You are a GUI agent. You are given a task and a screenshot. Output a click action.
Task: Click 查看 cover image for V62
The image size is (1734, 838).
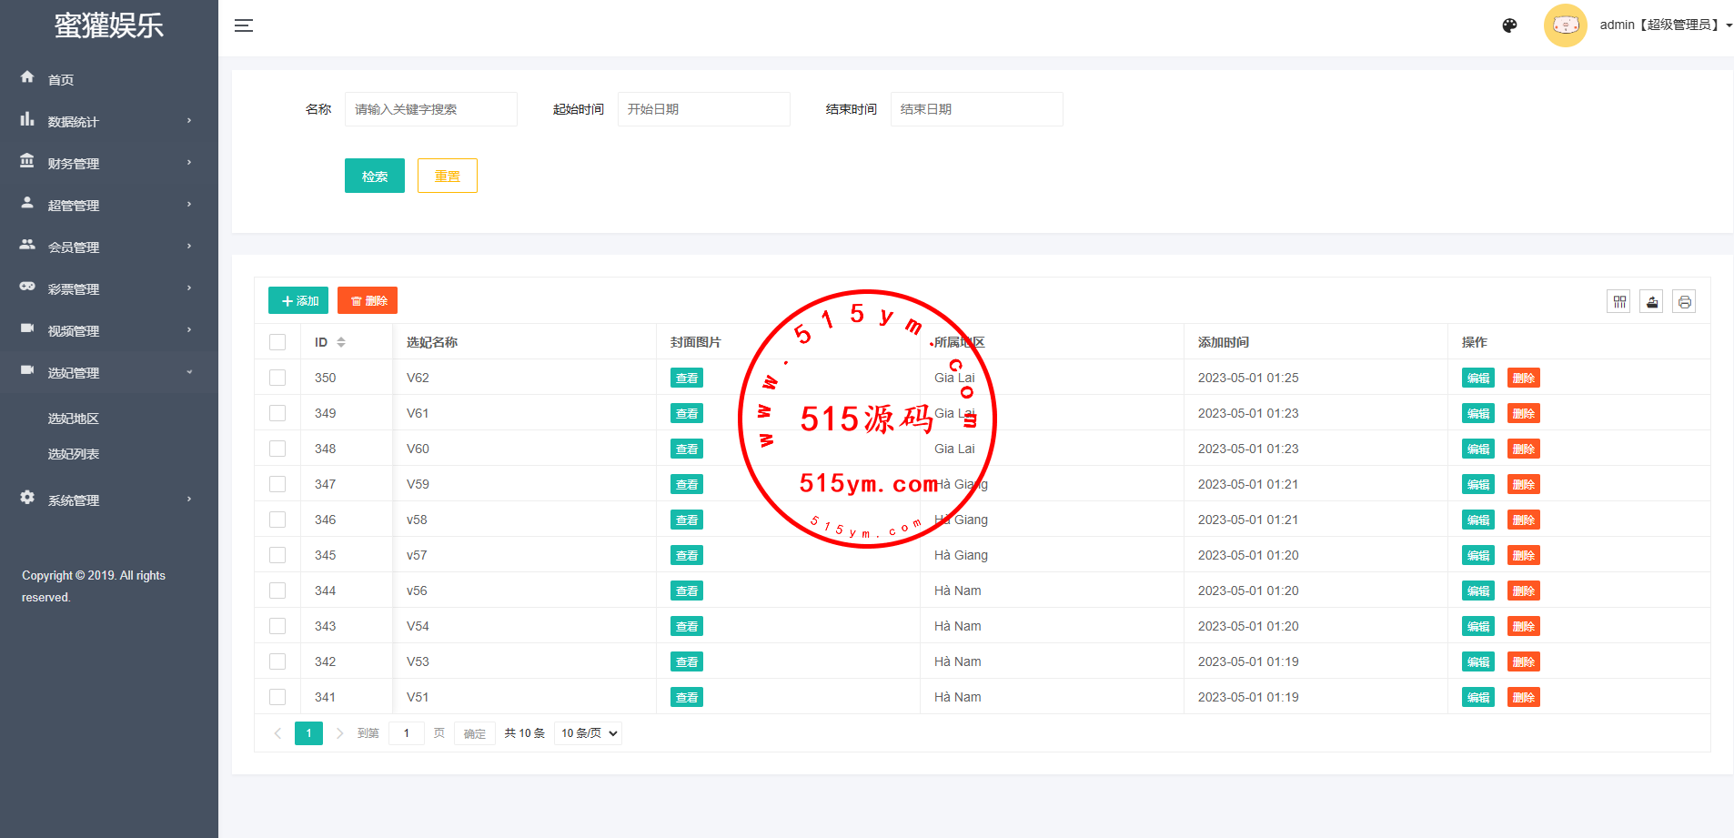687,378
